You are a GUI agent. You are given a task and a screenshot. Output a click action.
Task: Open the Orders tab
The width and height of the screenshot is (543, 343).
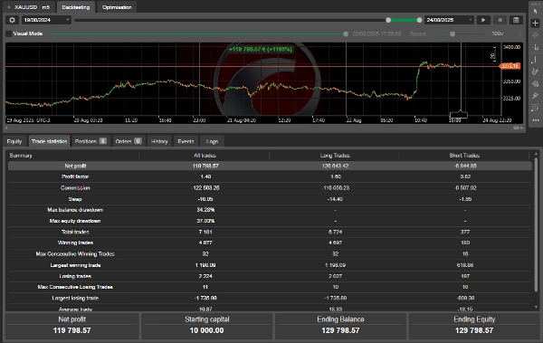tap(129, 141)
